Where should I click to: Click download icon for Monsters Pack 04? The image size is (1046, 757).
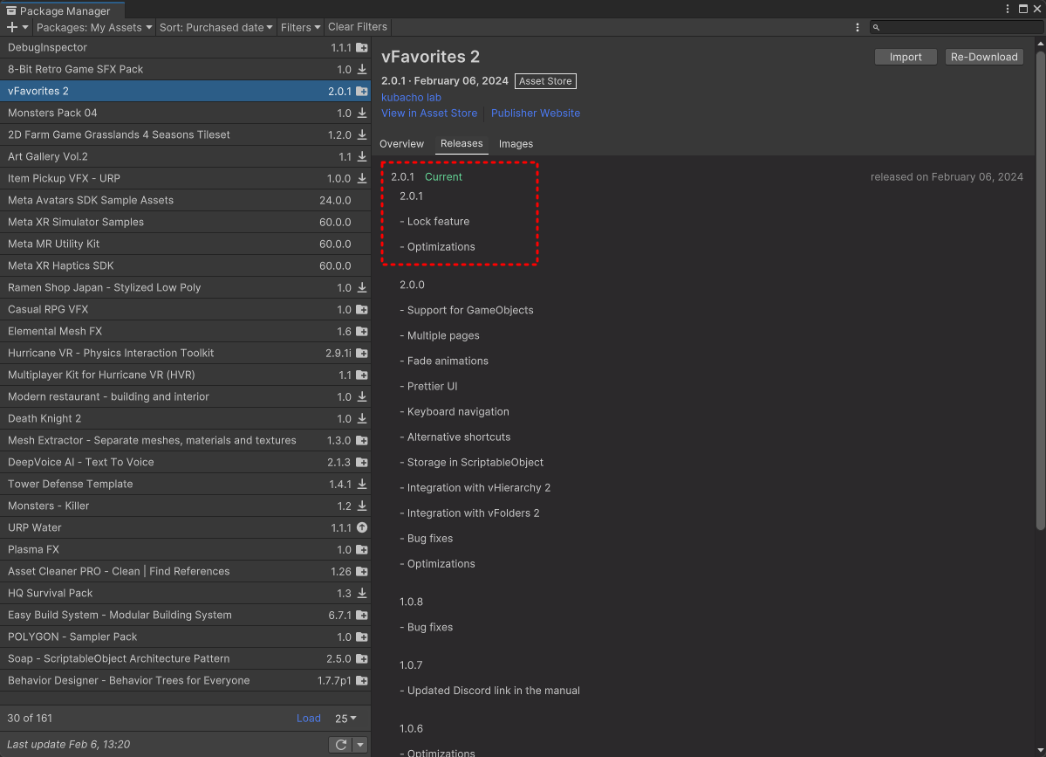pyautogui.click(x=361, y=113)
